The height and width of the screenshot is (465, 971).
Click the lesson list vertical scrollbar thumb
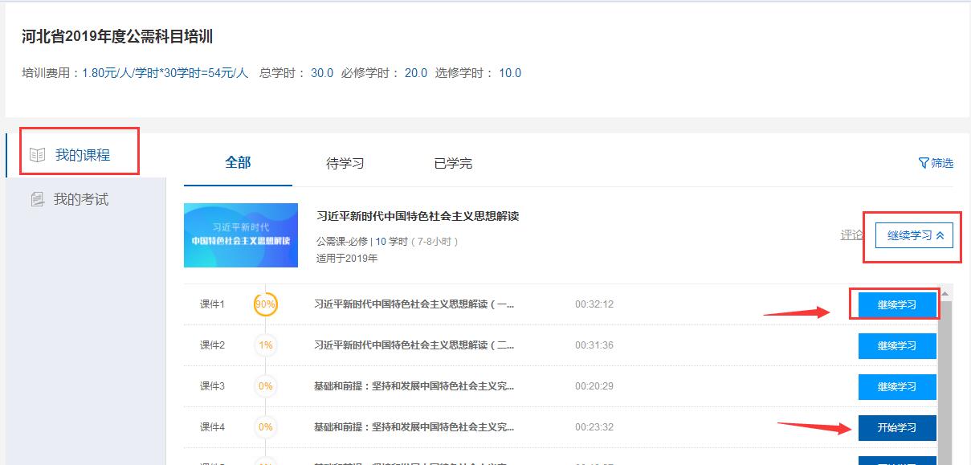coord(945,383)
